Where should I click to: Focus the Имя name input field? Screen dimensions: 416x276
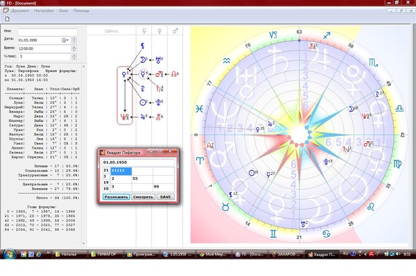[x=47, y=32]
